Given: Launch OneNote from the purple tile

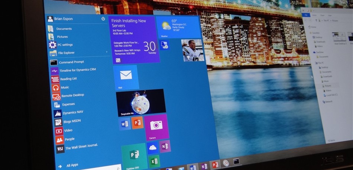Looking at the screenshot, I should pyautogui.click(x=165, y=146).
